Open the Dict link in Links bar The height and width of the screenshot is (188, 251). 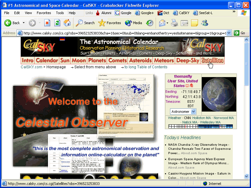(163, 13)
